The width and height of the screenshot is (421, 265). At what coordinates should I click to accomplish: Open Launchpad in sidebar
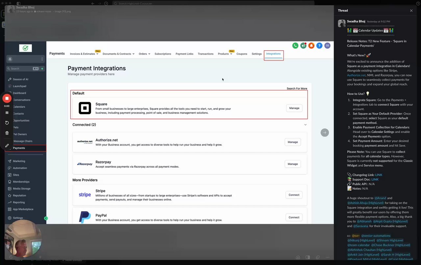19,86
